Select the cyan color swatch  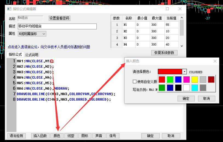click(195, 88)
